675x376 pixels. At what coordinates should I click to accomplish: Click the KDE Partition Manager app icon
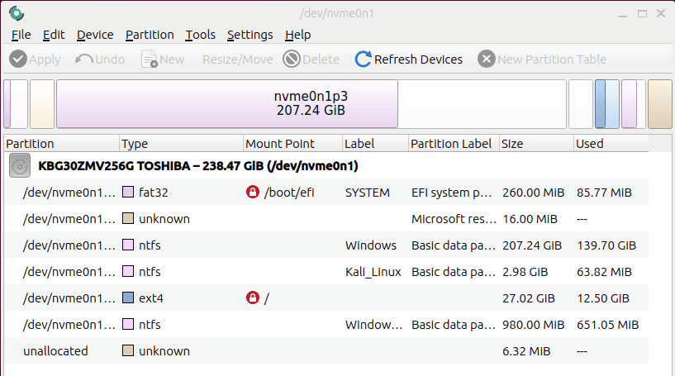(x=17, y=13)
